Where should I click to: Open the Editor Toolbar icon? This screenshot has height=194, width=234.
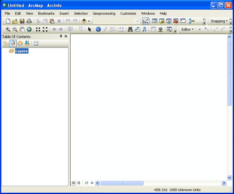[x=146, y=21]
